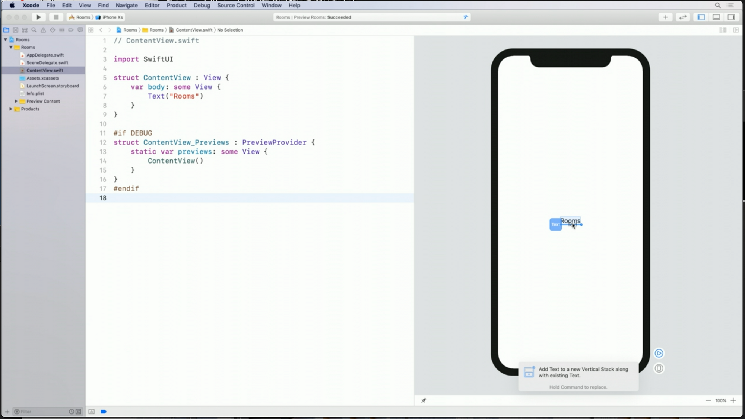This screenshot has height=419, width=745.
Task: Choose the iPhone Xs run destination
Action: click(112, 17)
